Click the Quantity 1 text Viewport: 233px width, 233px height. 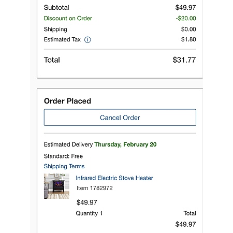point(89,213)
